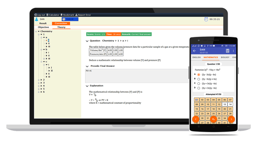This screenshot has height=142, width=257.
Task: Collapse question 1 in the tree
Action: [41, 34]
